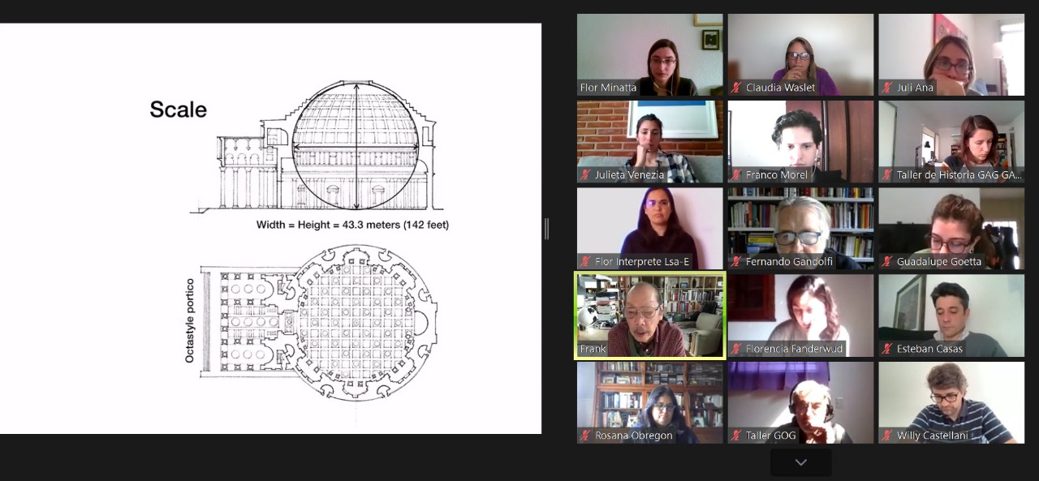Image resolution: width=1039 pixels, height=481 pixels.
Task: Click muted mic icon beside Taller GOG
Action: pos(737,436)
